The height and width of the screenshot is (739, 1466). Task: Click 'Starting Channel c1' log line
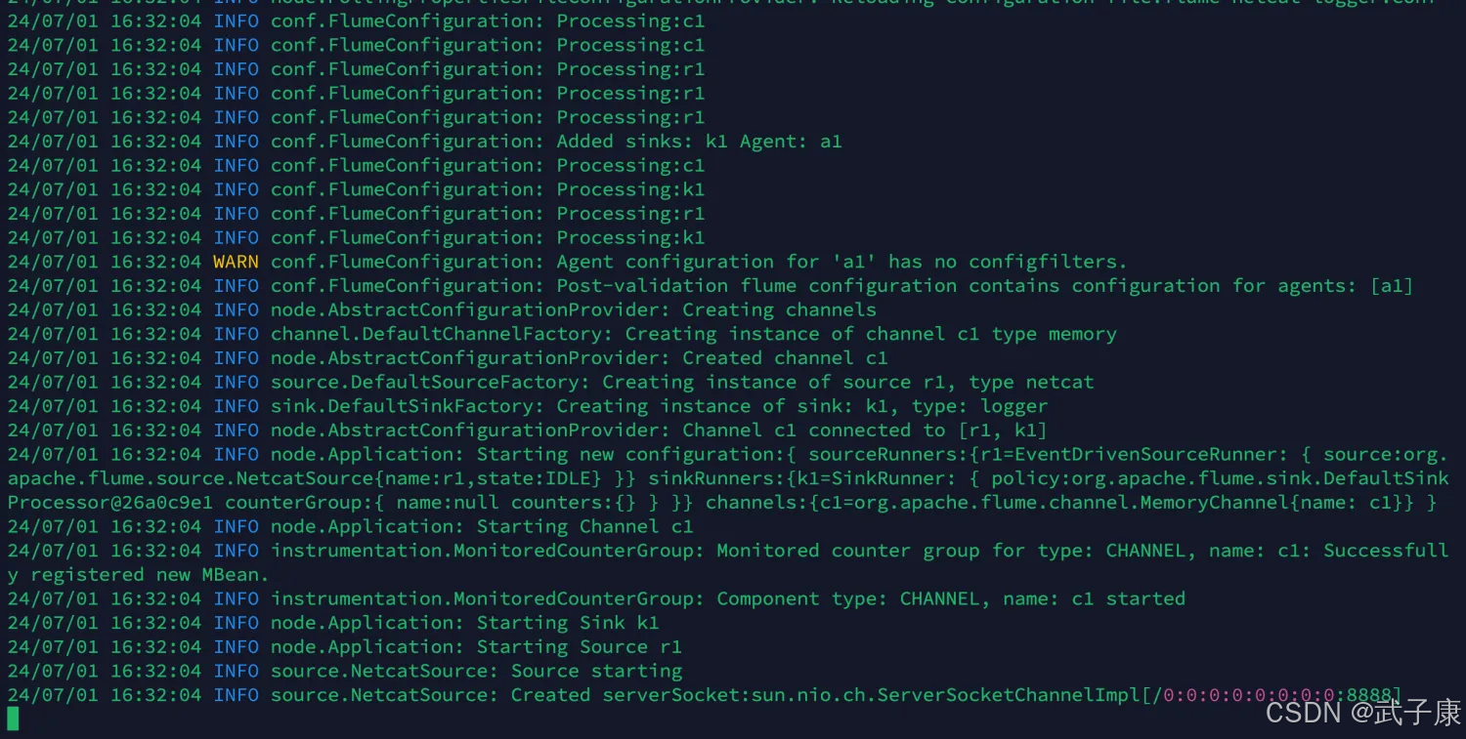(584, 526)
